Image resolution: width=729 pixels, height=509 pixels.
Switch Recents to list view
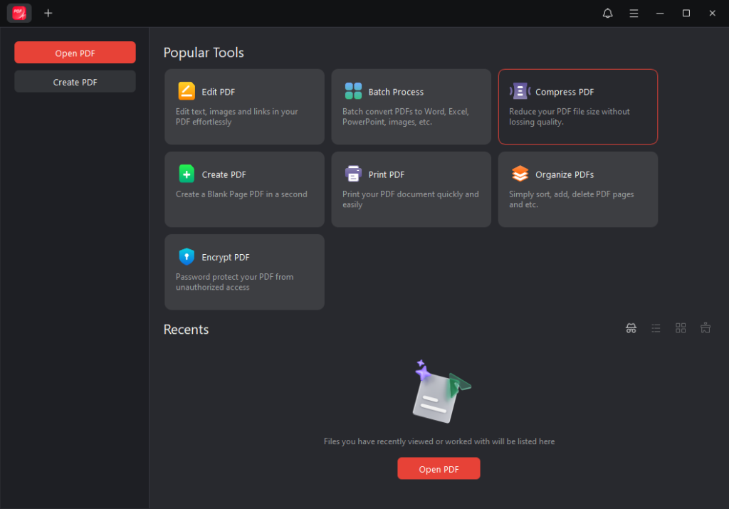[656, 328]
